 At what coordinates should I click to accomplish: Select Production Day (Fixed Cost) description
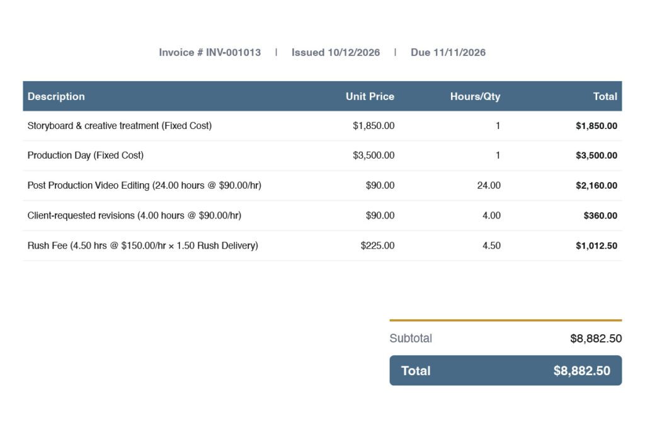[85, 156]
